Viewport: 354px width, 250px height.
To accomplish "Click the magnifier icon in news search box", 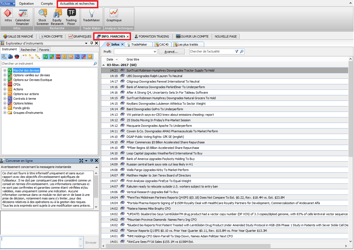I will coord(242,51).
